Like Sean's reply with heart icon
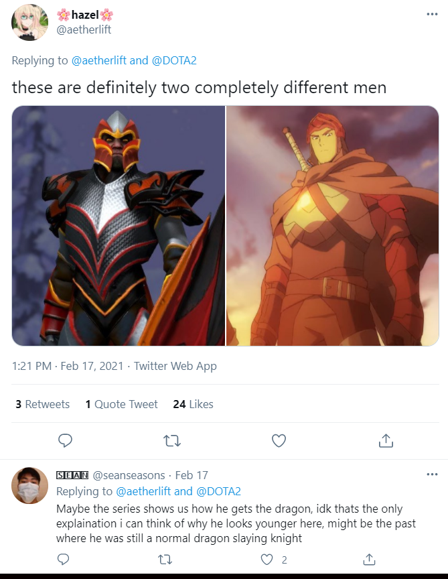Viewport: 448px width, 579px height. (x=267, y=560)
